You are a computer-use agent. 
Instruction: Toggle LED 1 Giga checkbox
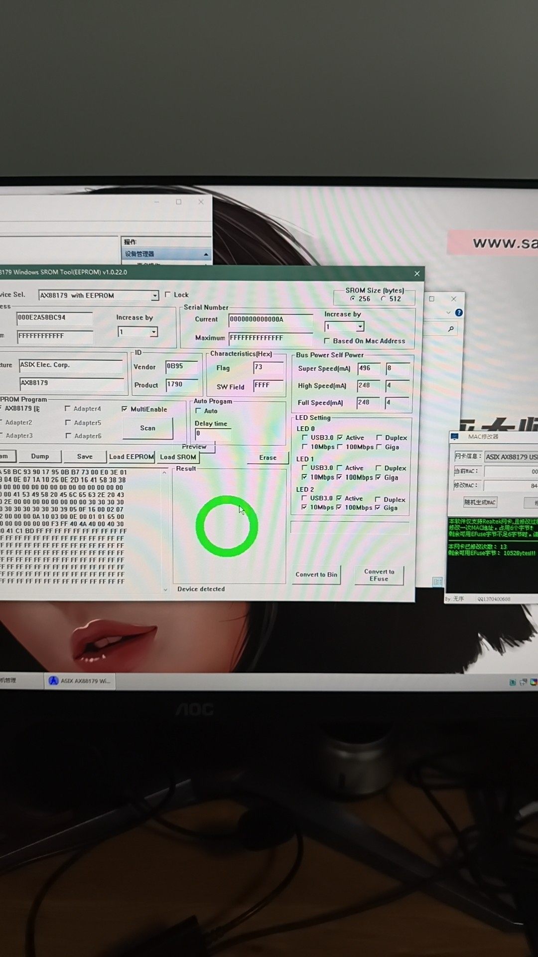point(378,477)
